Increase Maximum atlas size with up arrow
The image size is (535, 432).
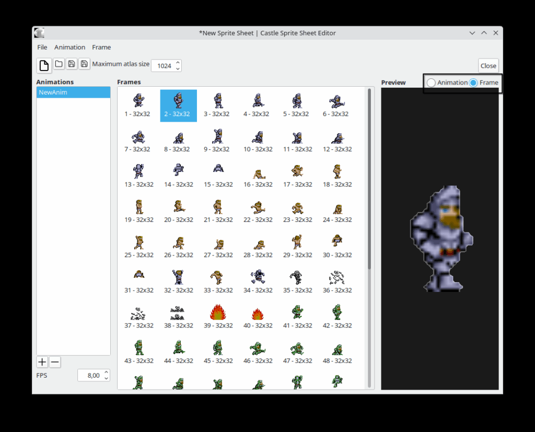coord(178,63)
